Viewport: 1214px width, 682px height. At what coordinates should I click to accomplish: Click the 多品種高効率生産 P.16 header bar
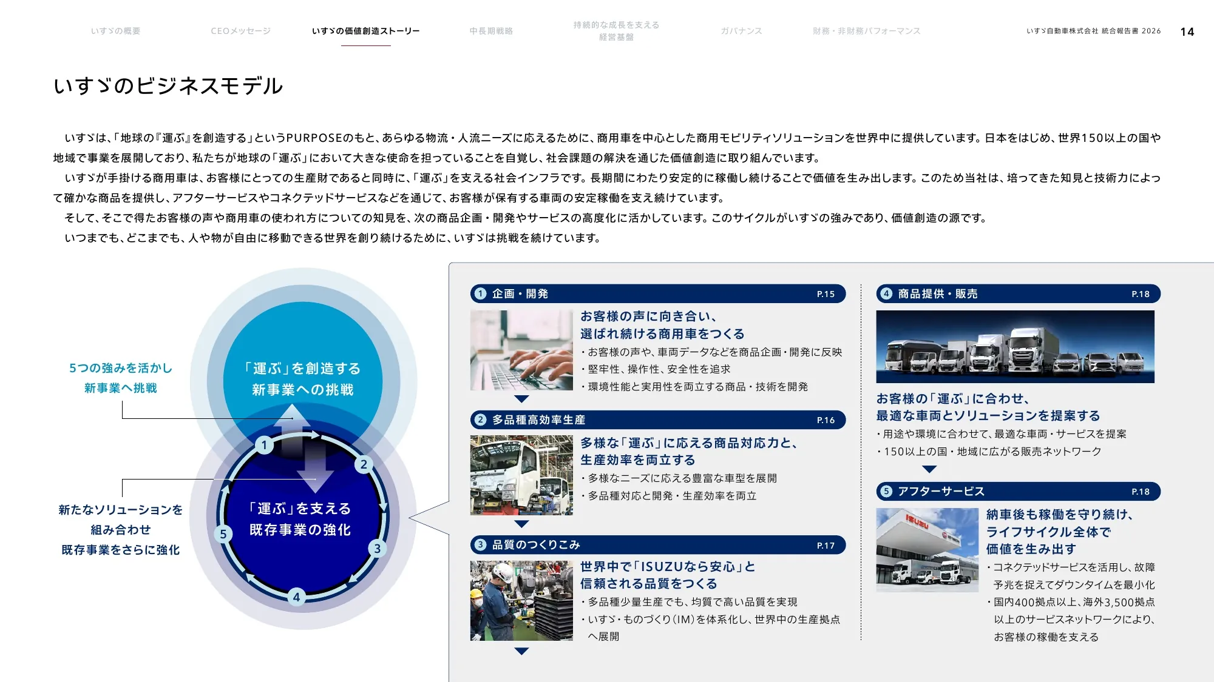pyautogui.click(x=658, y=420)
